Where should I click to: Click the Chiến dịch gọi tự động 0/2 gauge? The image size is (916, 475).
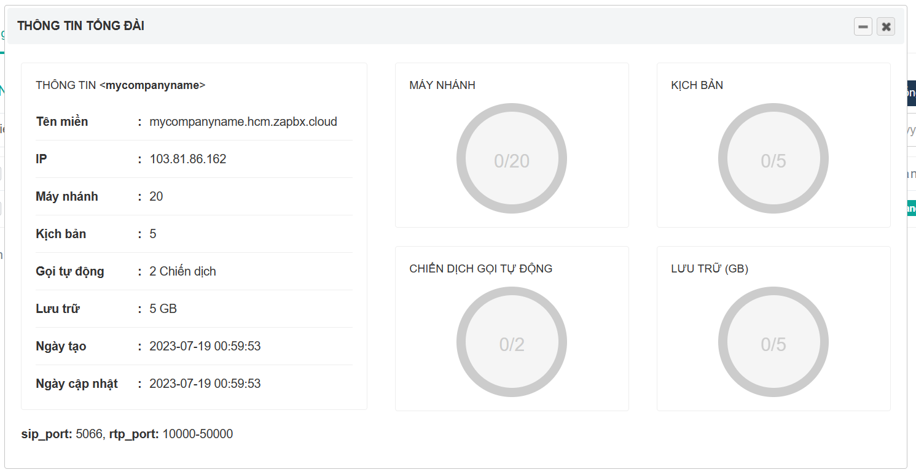[x=511, y=344]
